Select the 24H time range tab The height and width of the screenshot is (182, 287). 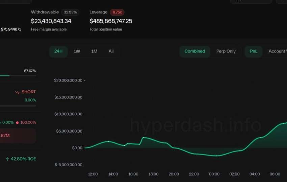tap(58, 51)
